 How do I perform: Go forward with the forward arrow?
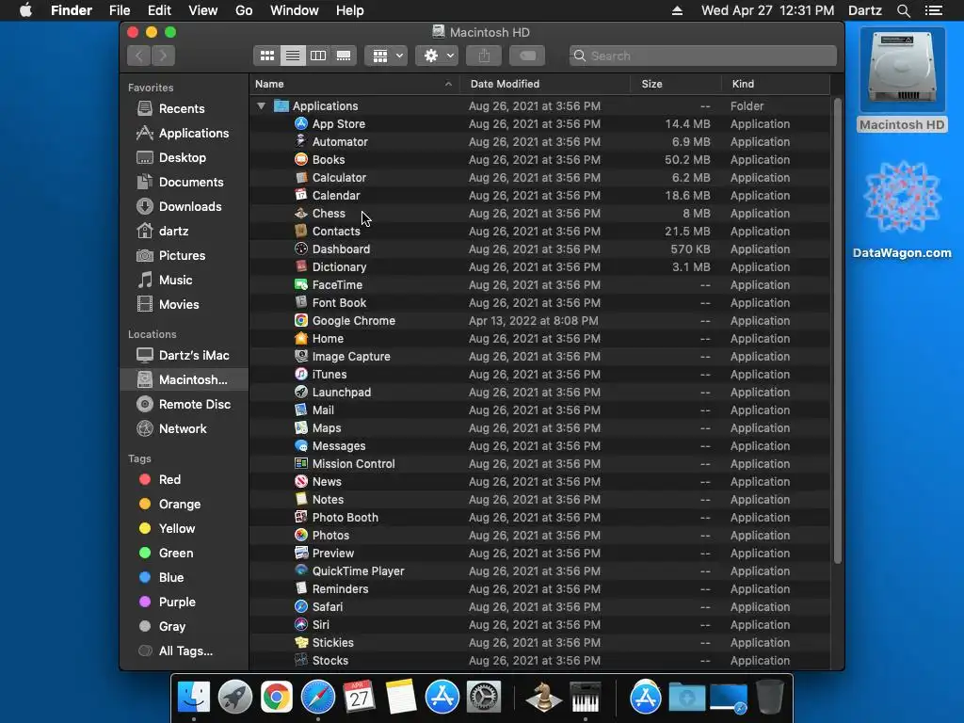[164, 56]
